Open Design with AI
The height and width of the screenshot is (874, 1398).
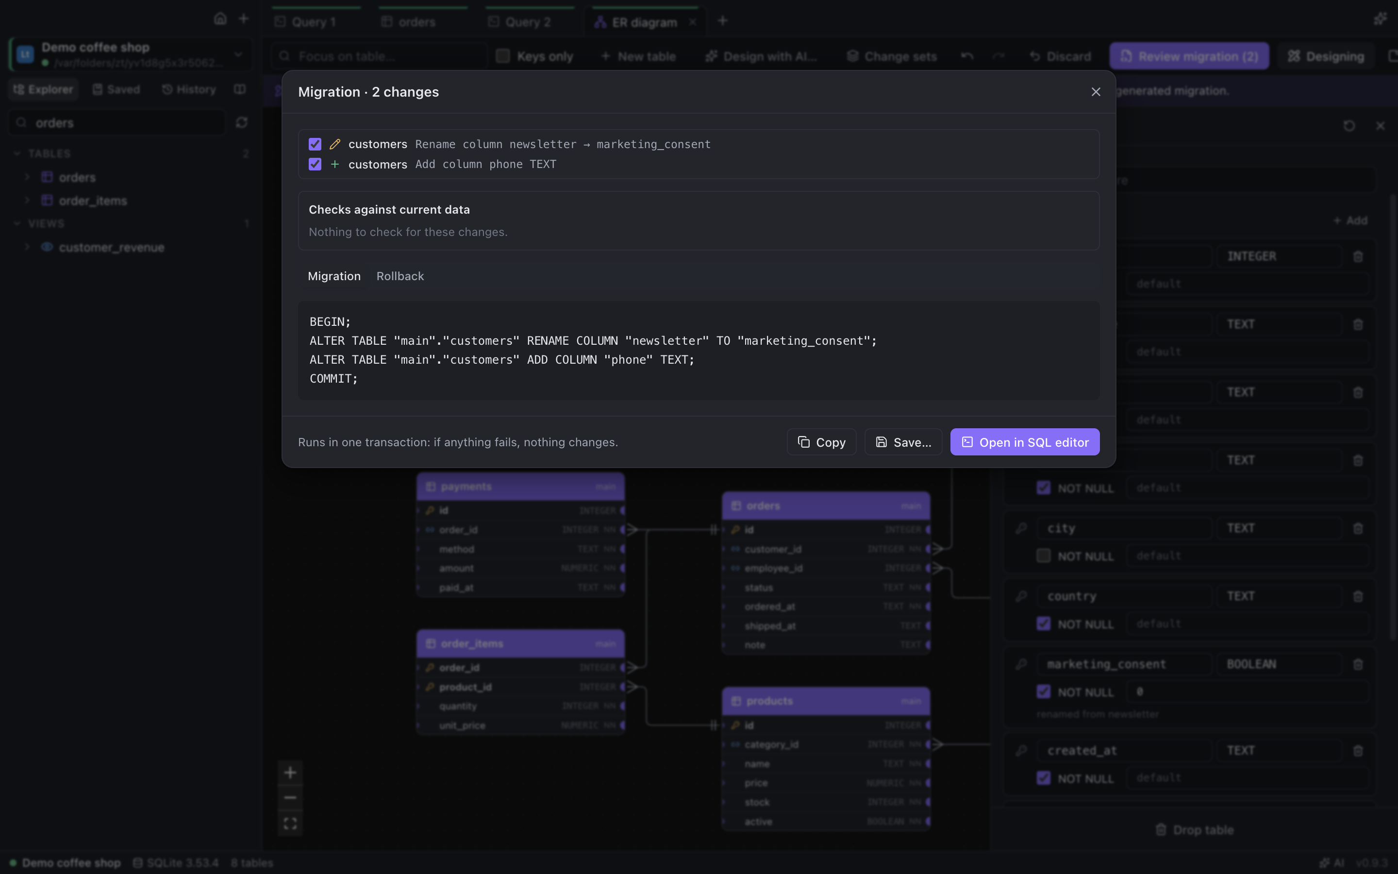pyautogui.click(x=761, y=56)
